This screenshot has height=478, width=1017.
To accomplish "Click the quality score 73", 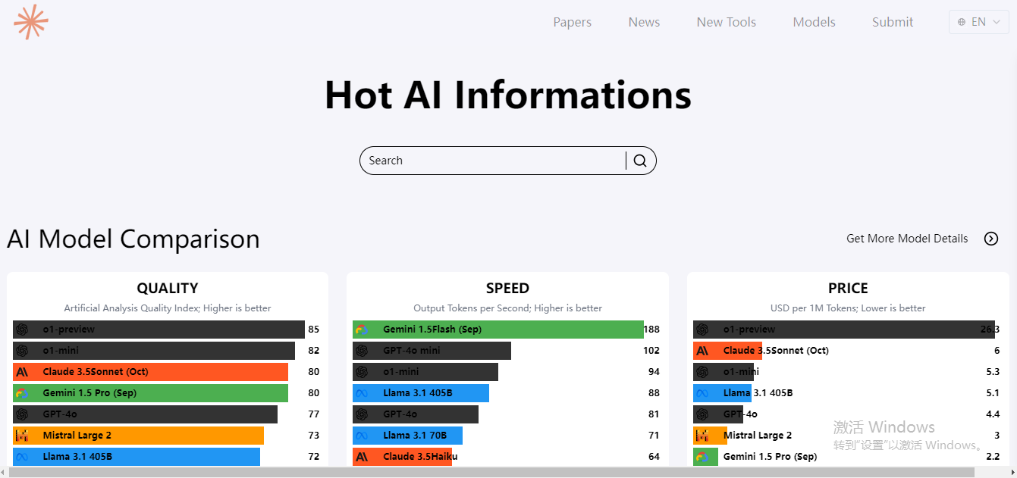I will [x=314, y=436].
